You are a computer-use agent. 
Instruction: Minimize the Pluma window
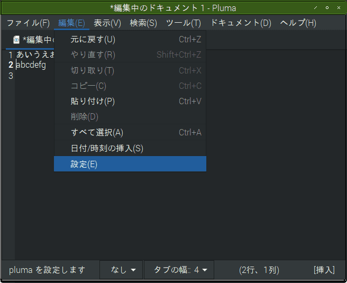(316, 8)
